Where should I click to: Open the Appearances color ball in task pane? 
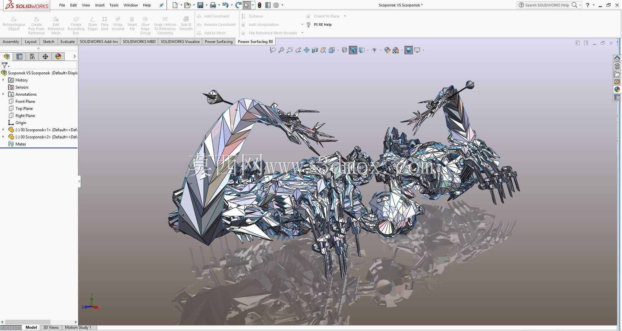pos(617,90)
